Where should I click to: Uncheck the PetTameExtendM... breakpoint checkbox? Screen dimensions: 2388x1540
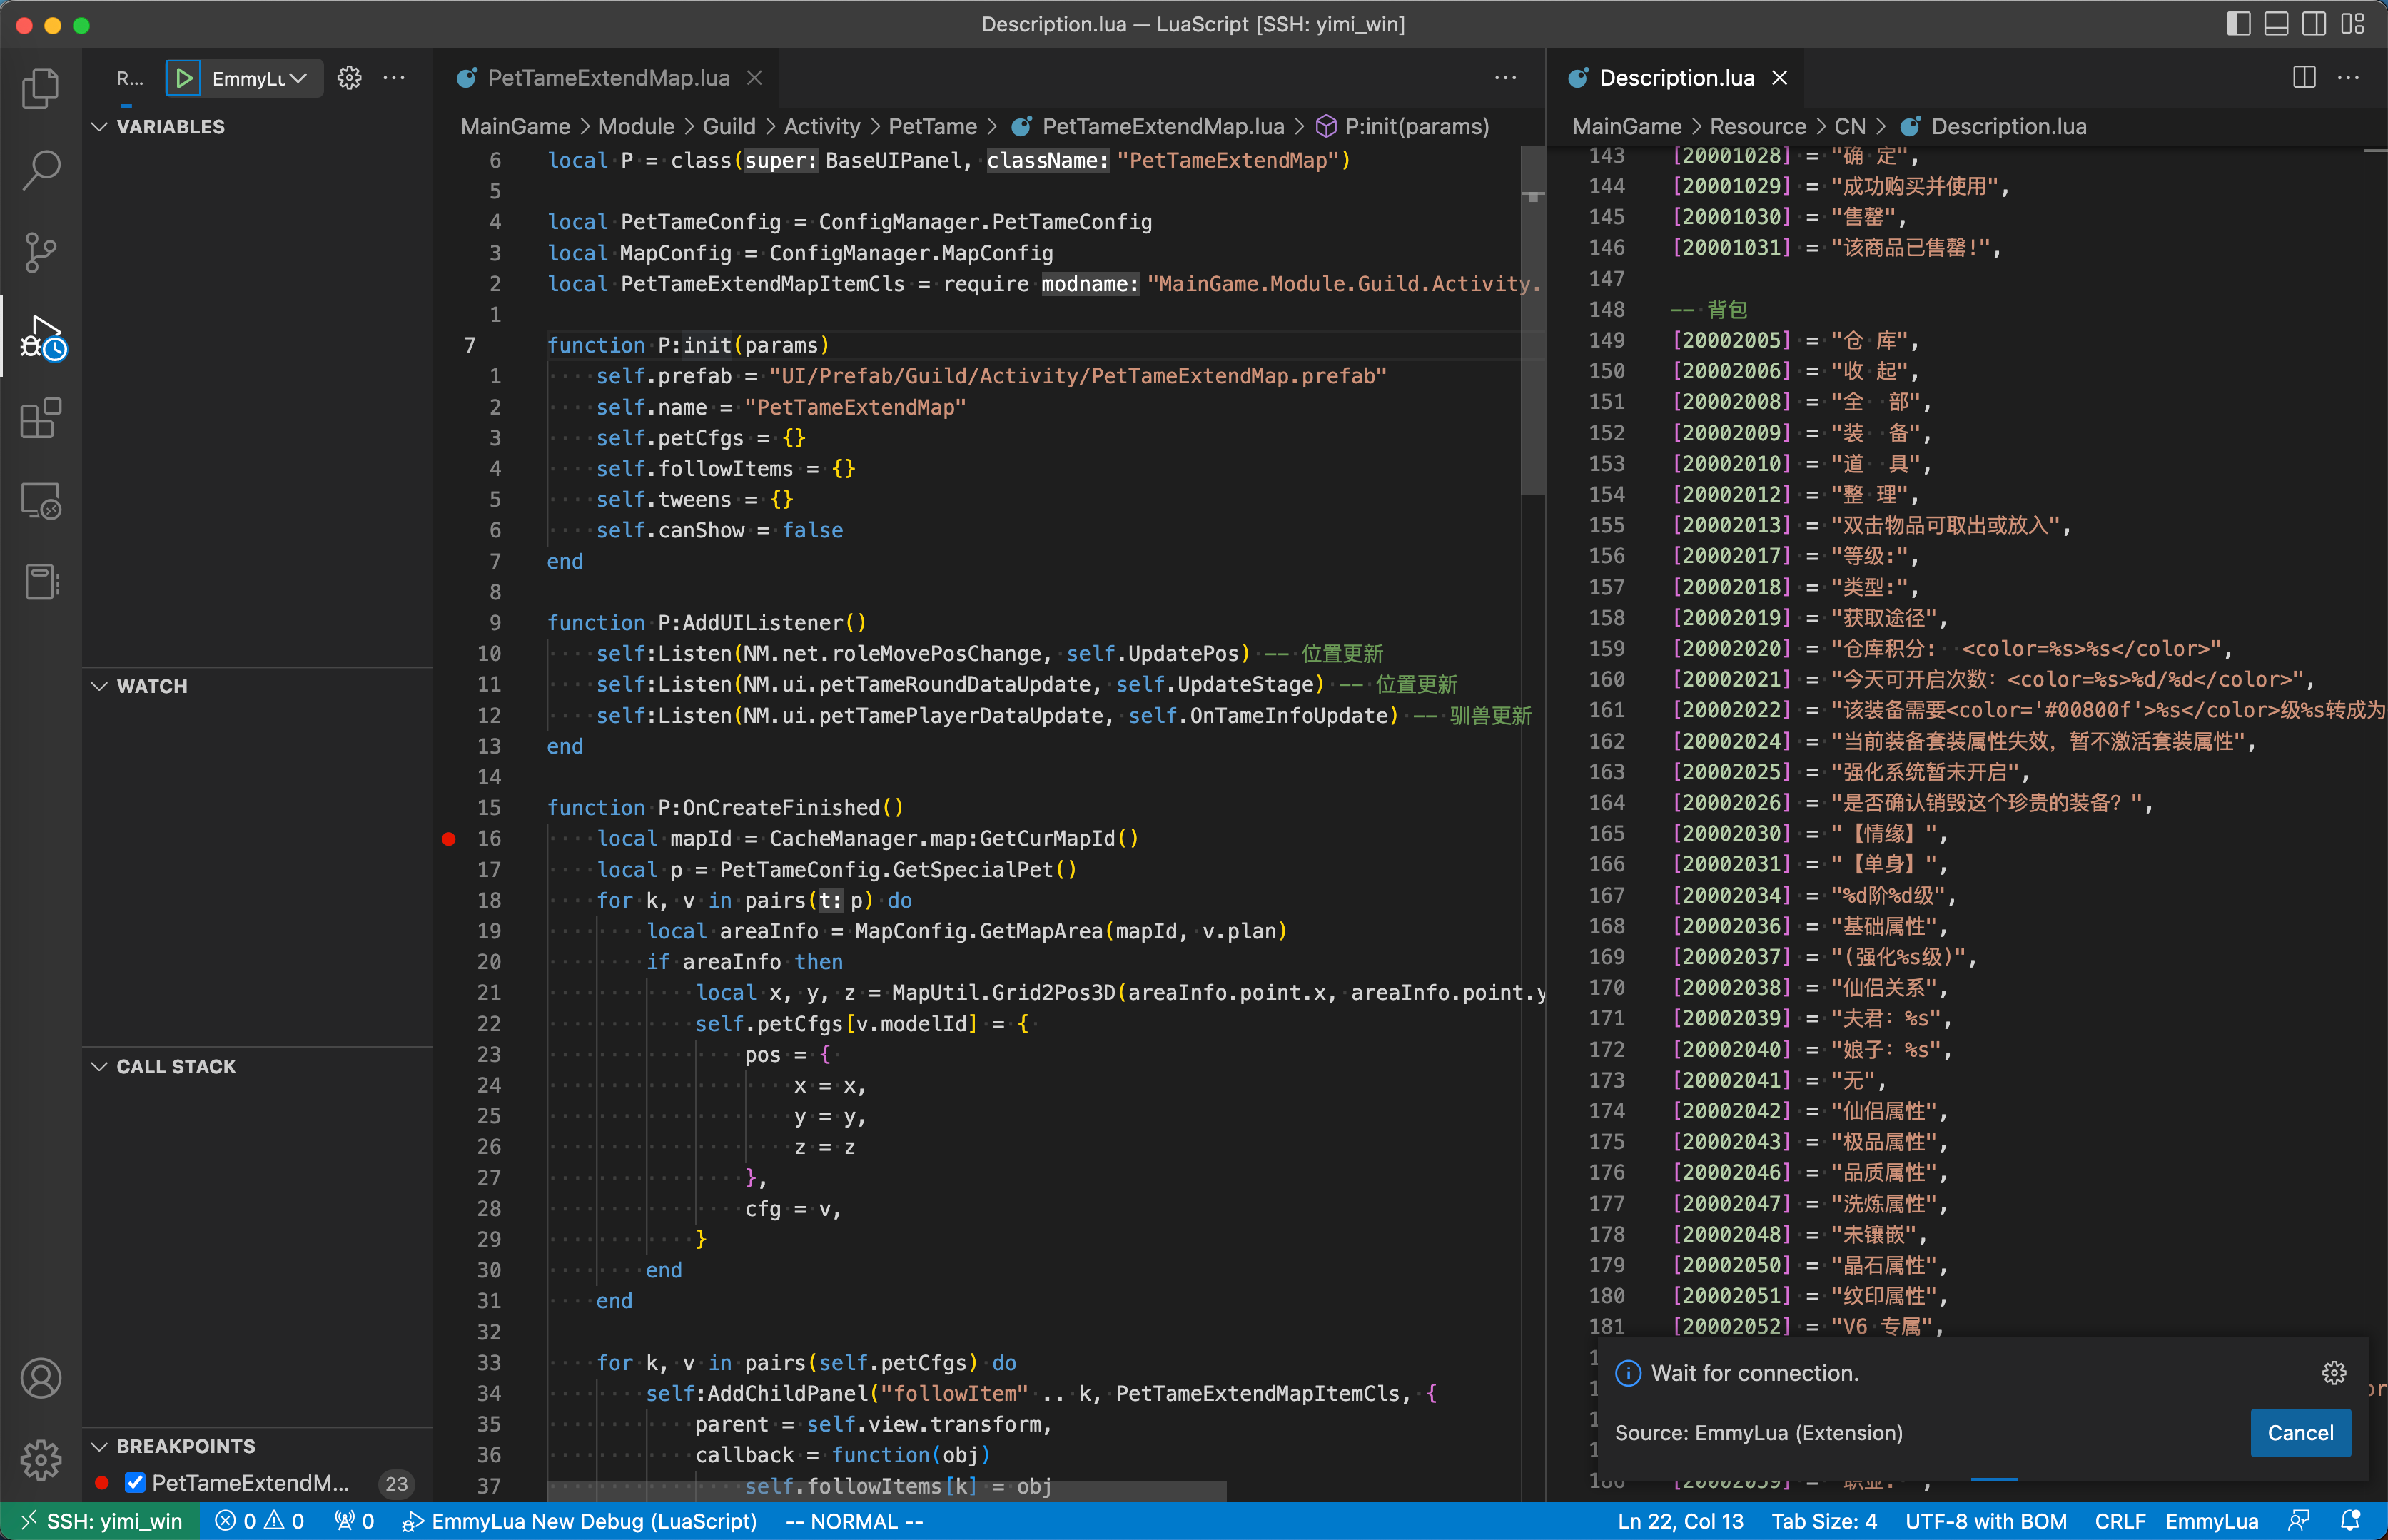coord(135,1482)
